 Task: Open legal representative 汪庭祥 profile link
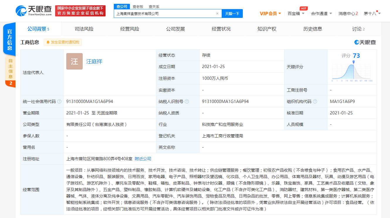94,61
